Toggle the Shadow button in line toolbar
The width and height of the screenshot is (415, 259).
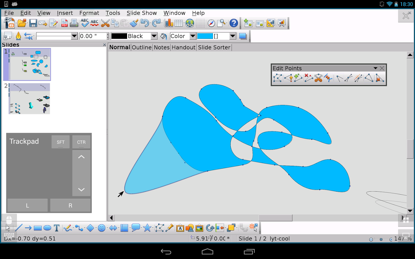(243, 36)
